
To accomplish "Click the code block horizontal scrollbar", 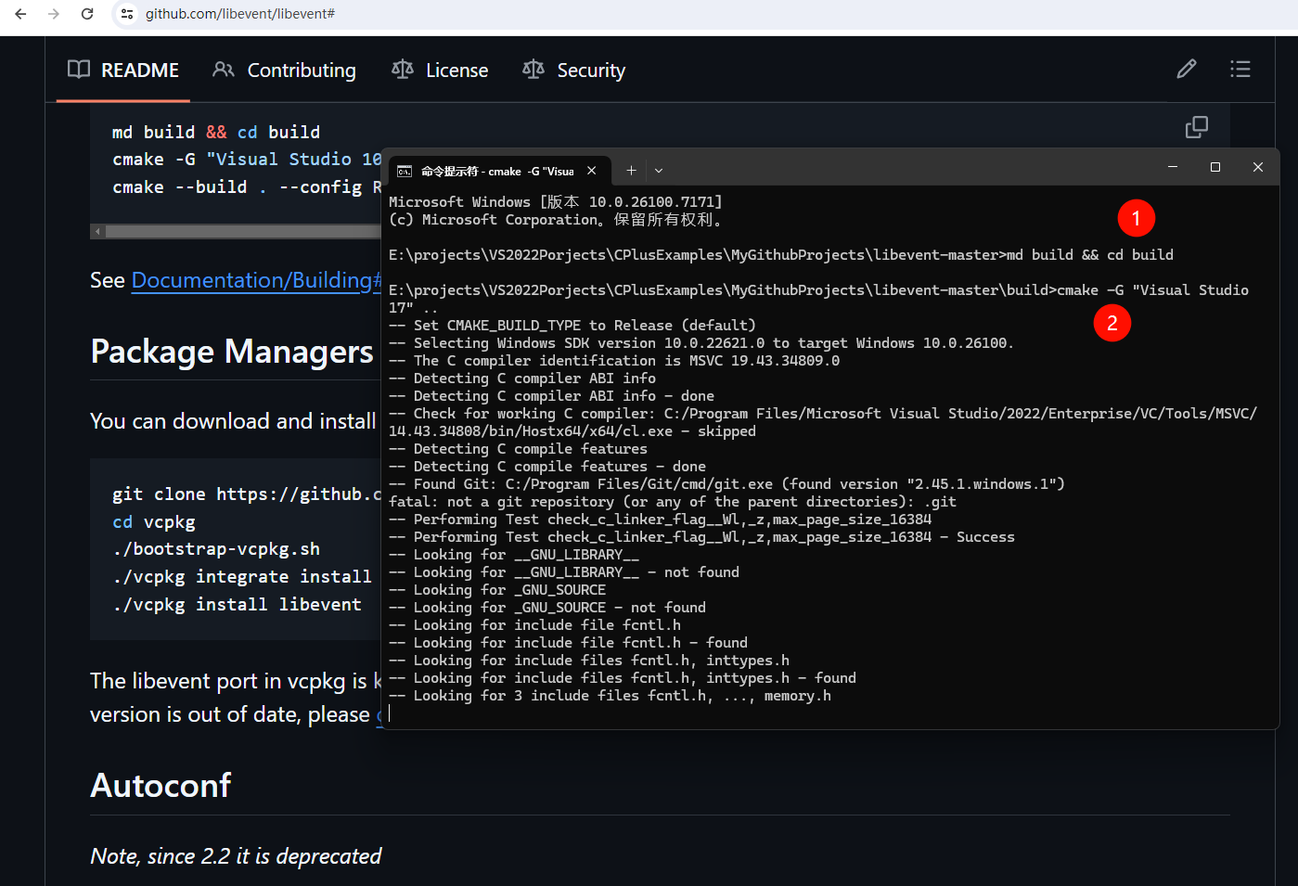I will click(x=243, y=232).
